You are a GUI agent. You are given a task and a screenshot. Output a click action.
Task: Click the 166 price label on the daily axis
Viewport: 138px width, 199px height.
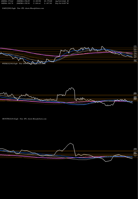[135, 56]
